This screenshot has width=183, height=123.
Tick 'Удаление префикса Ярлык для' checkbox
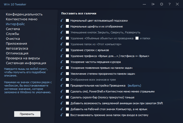[67, 56]
